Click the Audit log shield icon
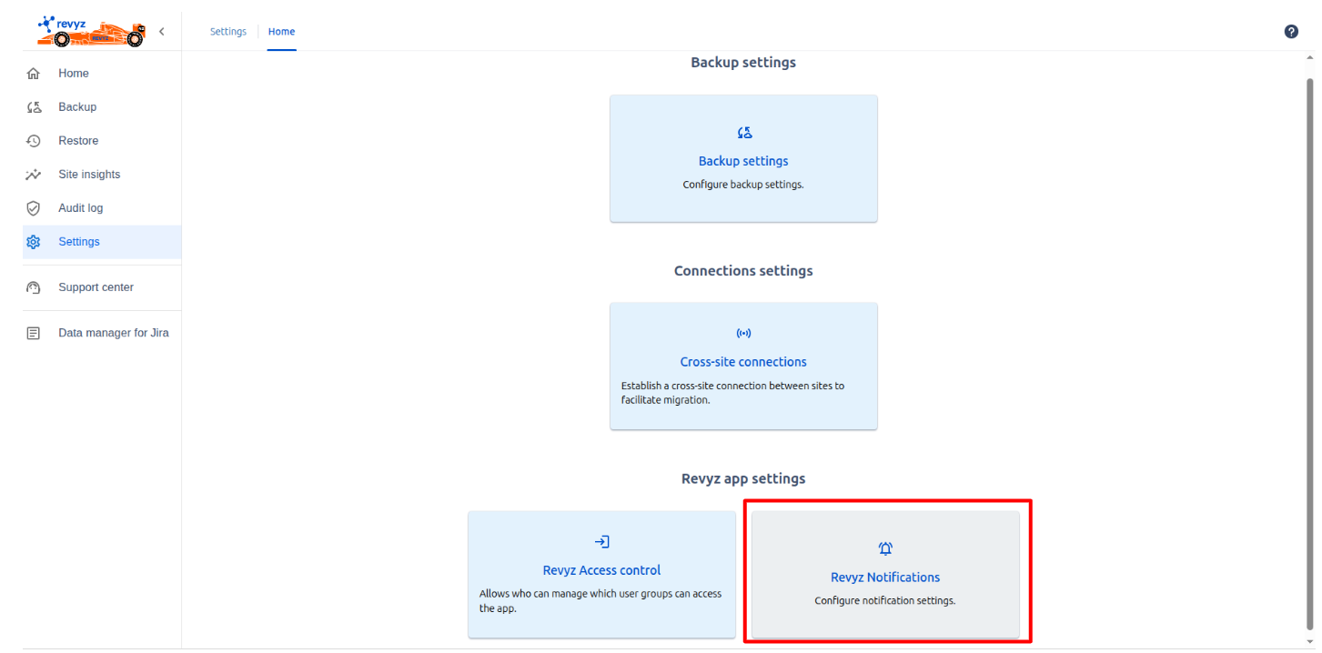The width and height of the screenshot is (1322, 653). coord(34,208)
